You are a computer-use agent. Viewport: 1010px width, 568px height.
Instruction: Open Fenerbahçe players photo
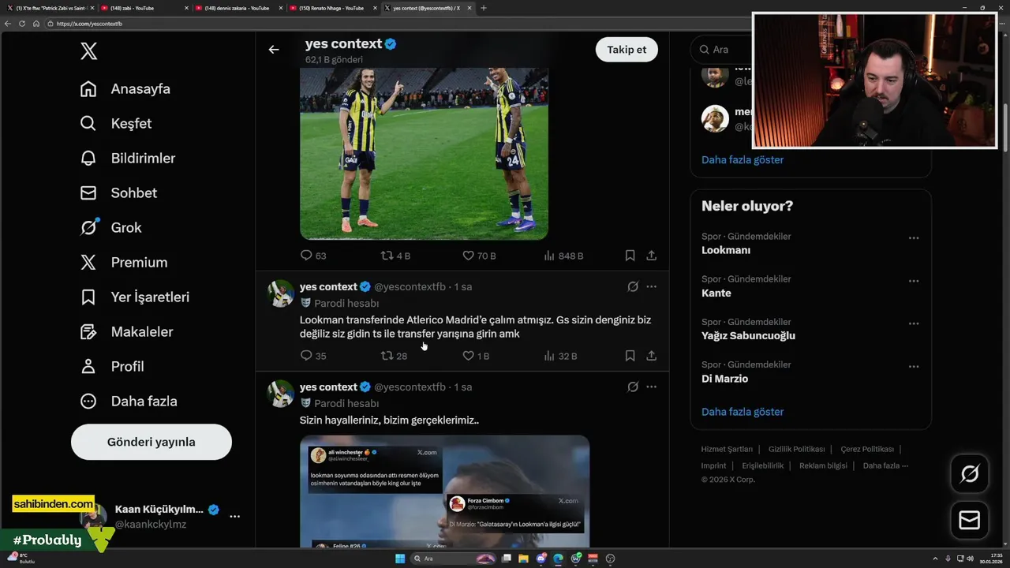point(424,154)
